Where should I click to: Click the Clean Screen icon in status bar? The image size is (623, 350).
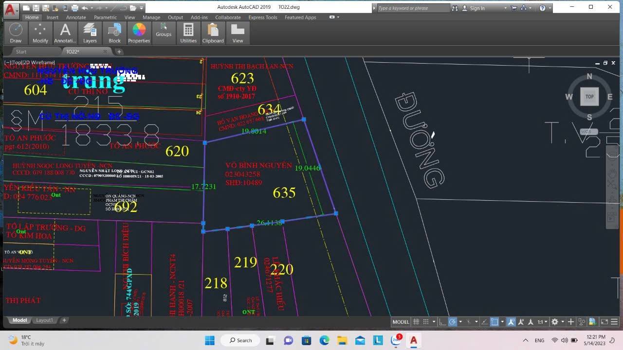605,321
